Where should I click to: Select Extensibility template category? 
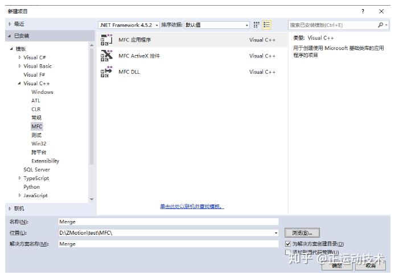click(x=45, y=161)
